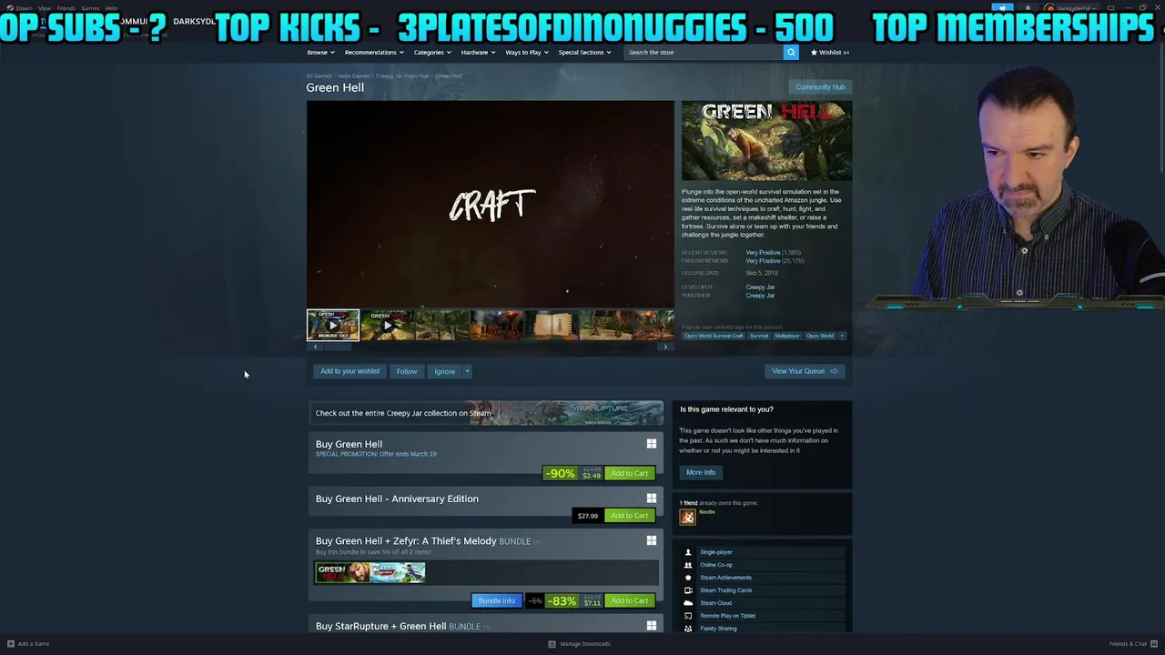
Task: Click recent reviews Very Positive link
Action: point(763,252)
